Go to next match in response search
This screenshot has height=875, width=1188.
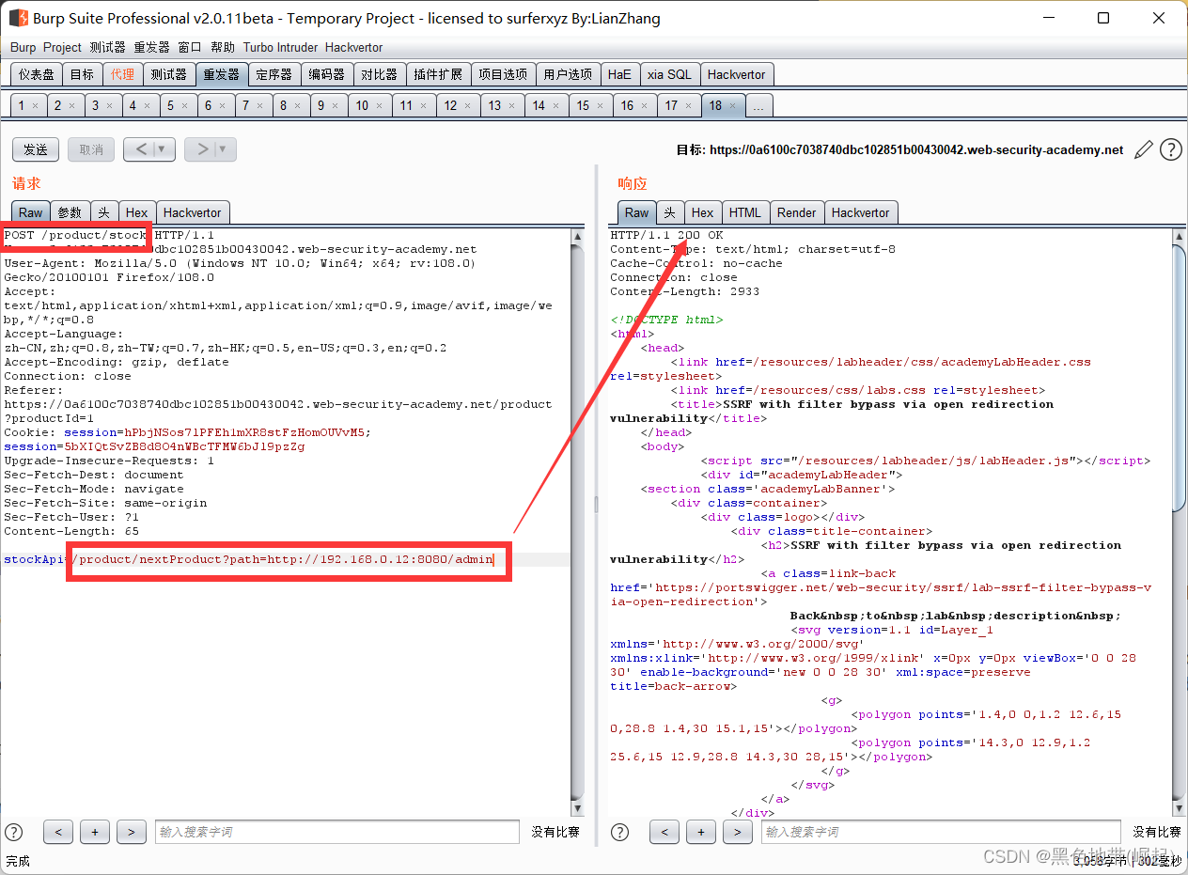pyautogui.click(x=737, y=832)
